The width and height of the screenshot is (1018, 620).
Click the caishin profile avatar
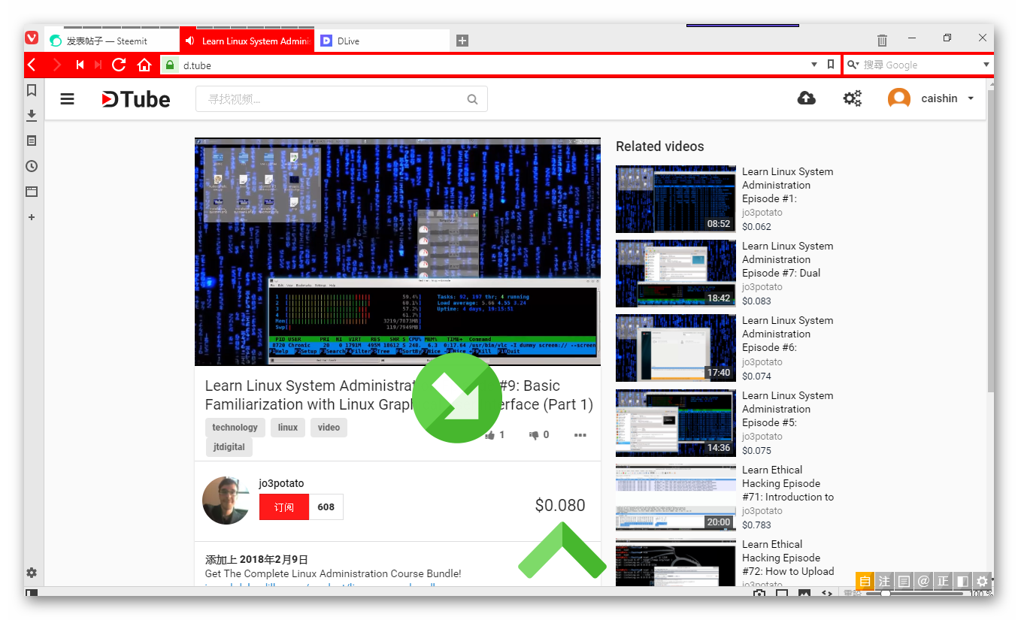pyautogui.click(x=899, y=98)
